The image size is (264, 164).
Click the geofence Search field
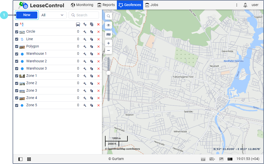tap(84, 15)
